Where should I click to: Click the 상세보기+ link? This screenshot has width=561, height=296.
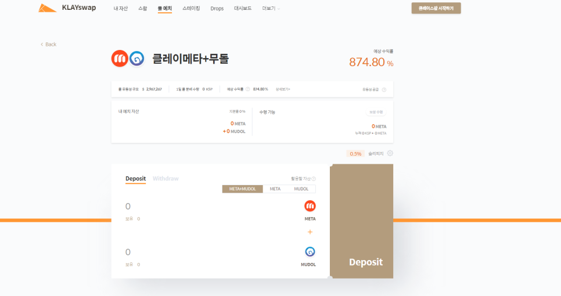coord(283,89)
